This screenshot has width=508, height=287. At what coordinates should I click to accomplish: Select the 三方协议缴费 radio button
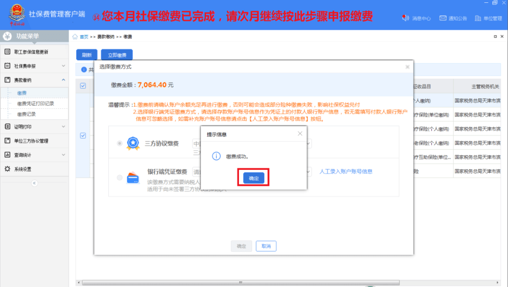click(120, 143)
